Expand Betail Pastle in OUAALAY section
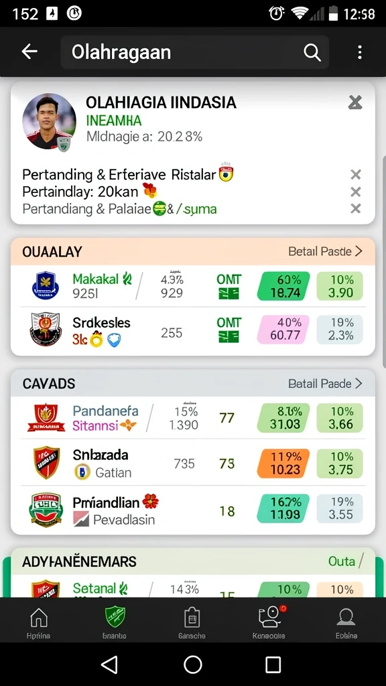 click(x=325, y=252)
